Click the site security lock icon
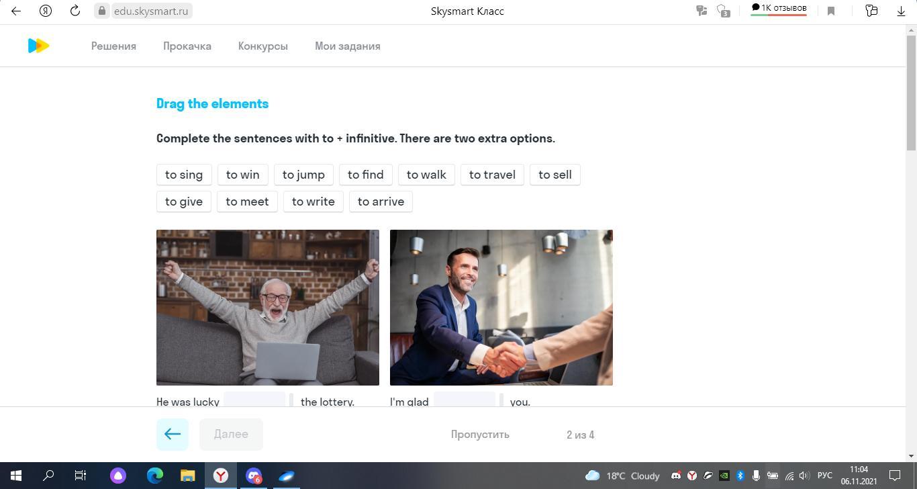The height and width of the screenshot is (489, 917). click(102, 11)
